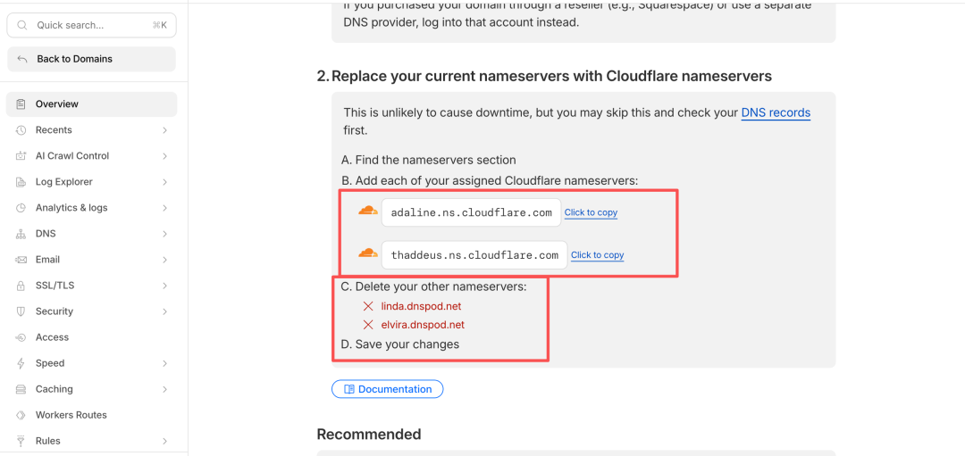Click the Overview clipboard icon in sidebar

21,104
